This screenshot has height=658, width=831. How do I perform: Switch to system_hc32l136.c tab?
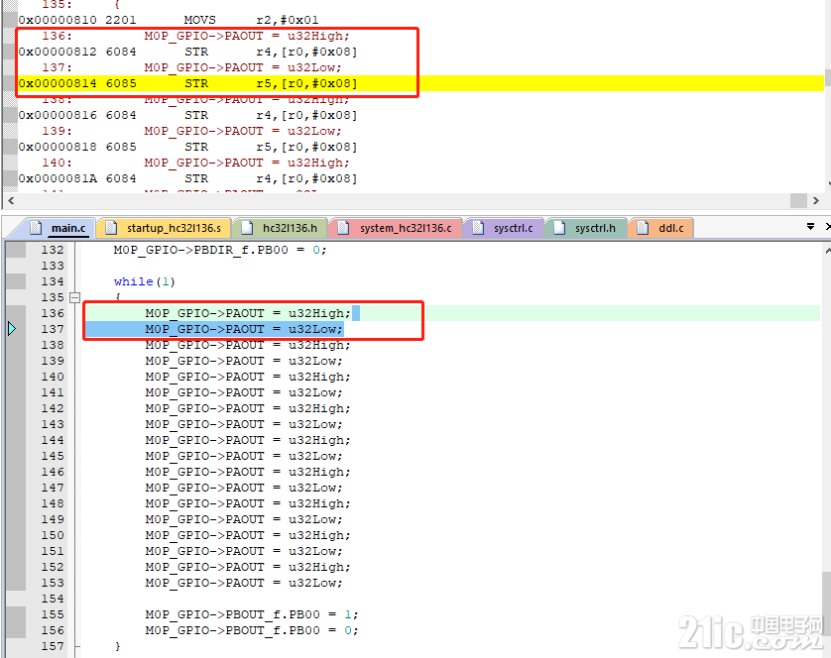click(x=396, y=228)
